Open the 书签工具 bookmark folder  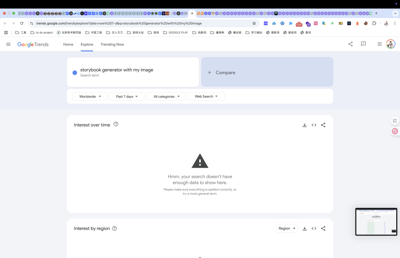click(94, 33)
